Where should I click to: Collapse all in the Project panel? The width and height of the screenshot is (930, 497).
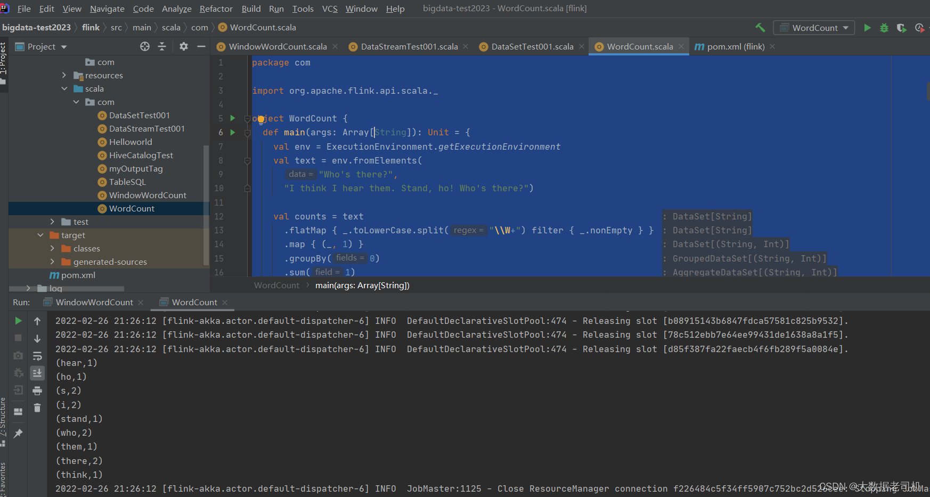(162, 47)
